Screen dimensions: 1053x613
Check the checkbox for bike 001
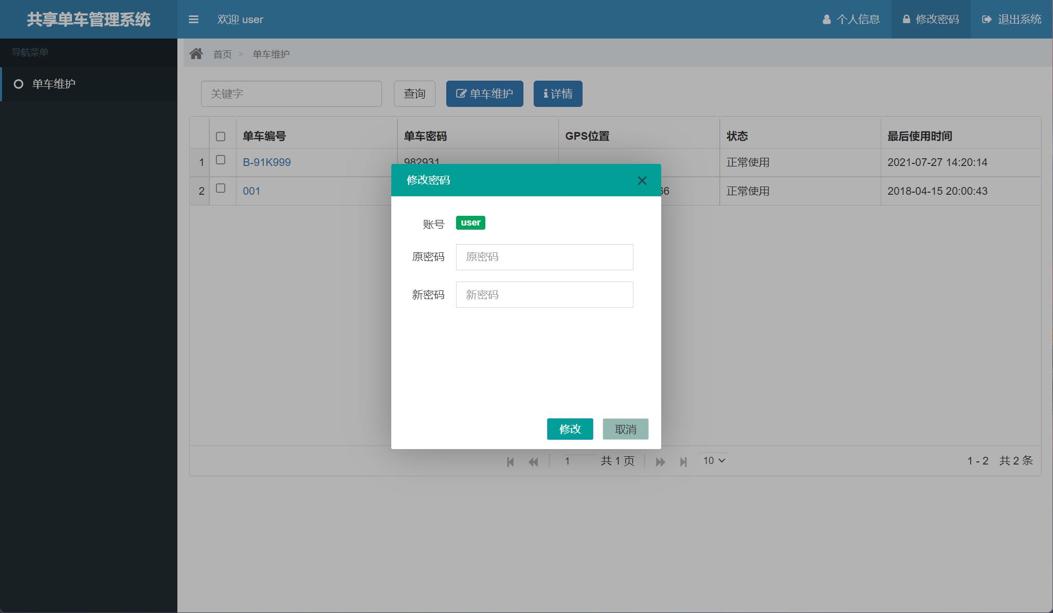point(221,188)
